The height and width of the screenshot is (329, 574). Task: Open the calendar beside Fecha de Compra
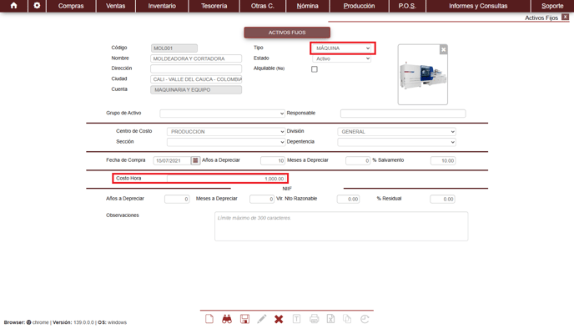[x=195, y=160]
